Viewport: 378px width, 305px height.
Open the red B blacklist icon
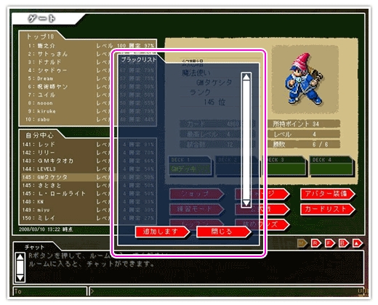[x=343, y=243]
